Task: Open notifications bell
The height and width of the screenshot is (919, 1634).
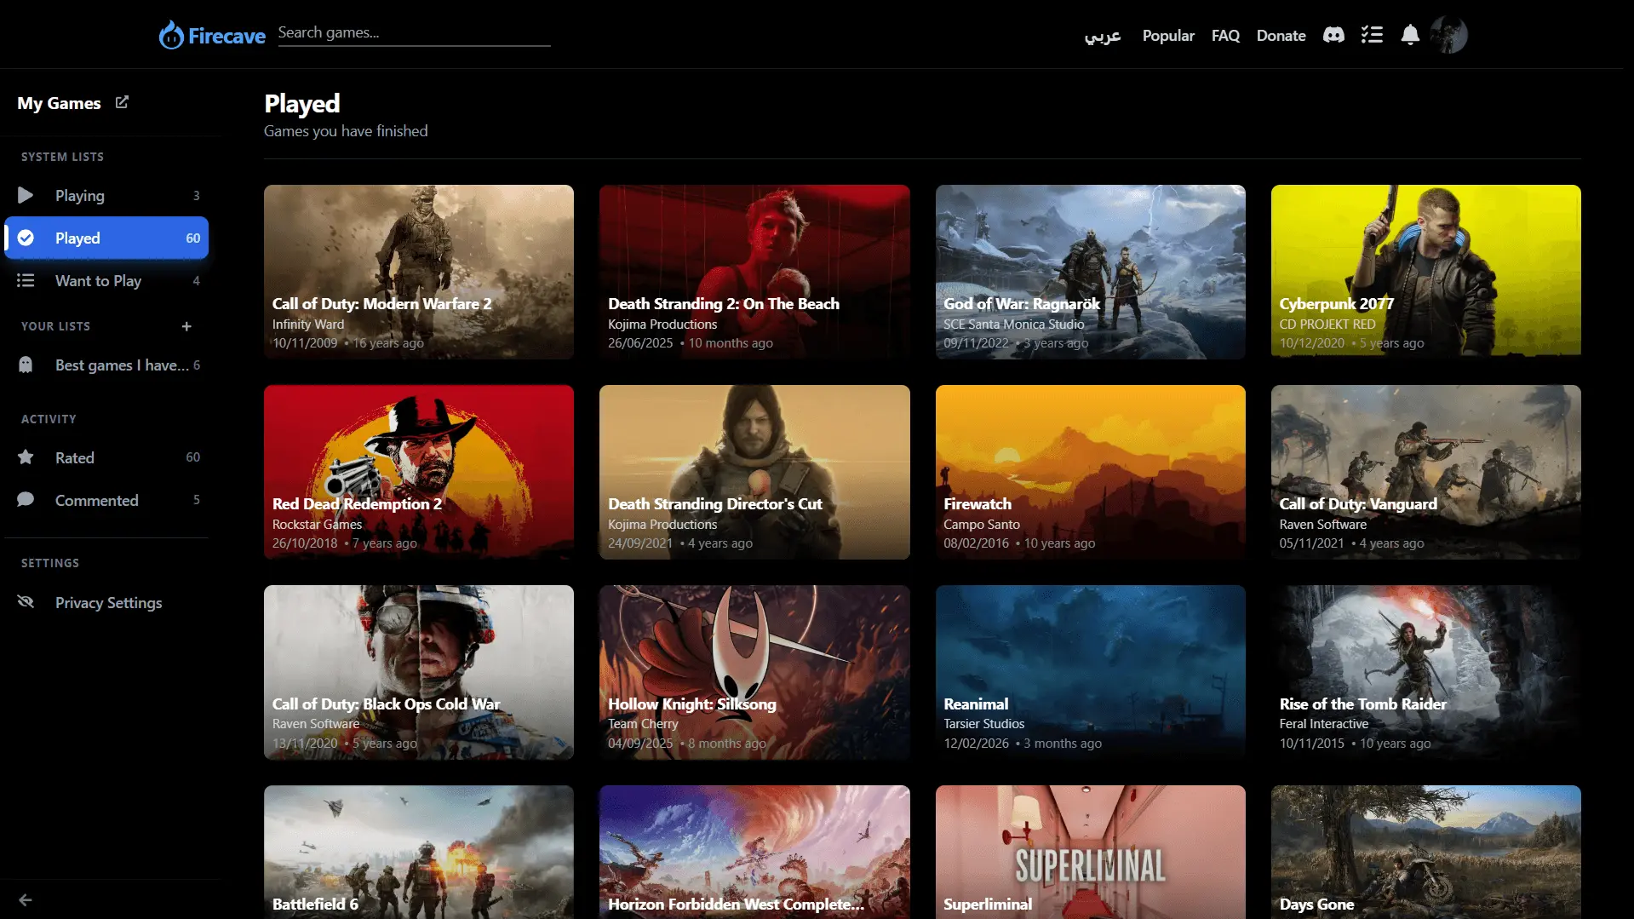Action: 1410,35
